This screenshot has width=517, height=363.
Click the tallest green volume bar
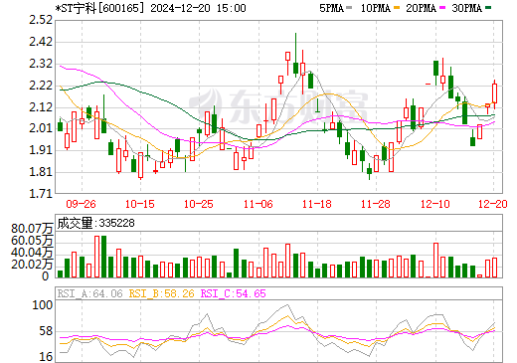coord(103,257)
